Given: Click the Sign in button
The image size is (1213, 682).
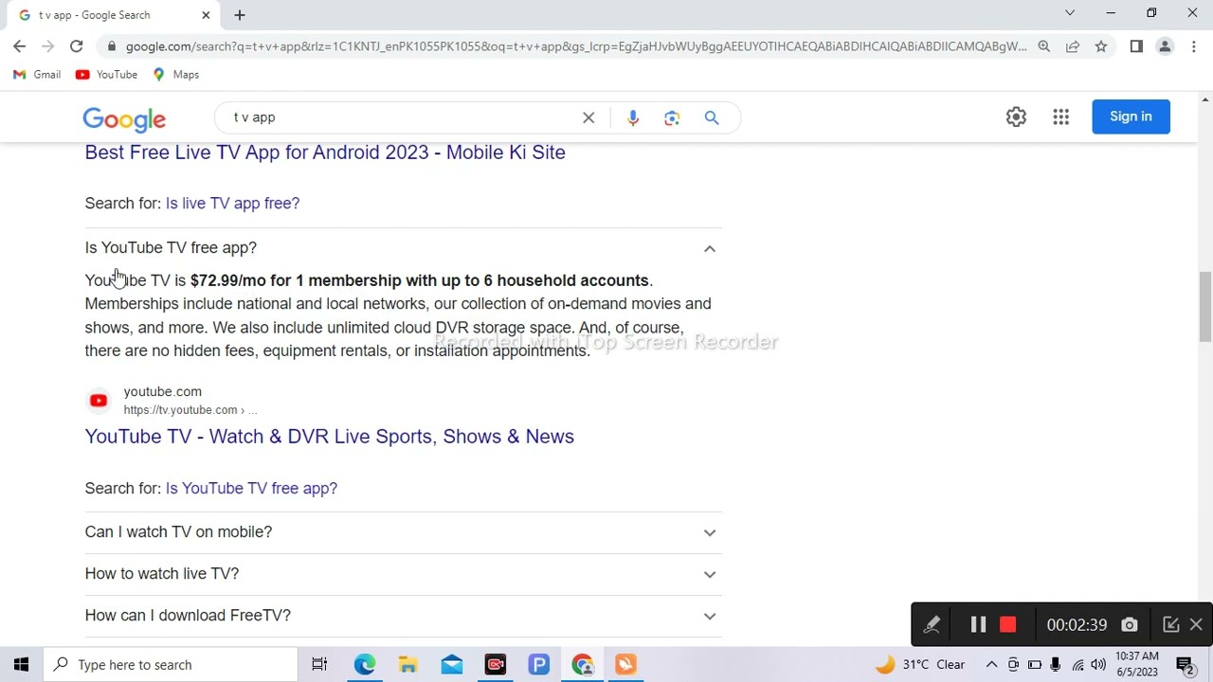Looking at the screenshot, I should point(1131,117).
